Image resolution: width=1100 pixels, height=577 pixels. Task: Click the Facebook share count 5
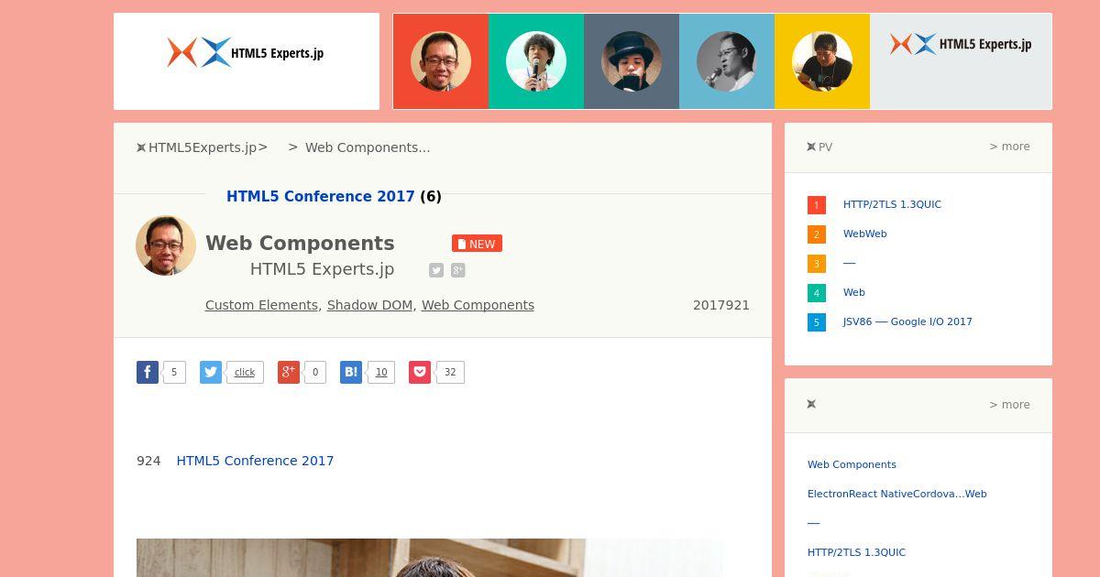tap(174, 372)
